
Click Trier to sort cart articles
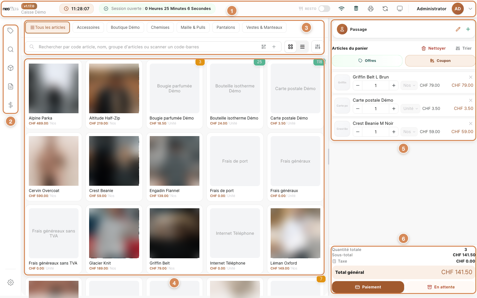463,48
